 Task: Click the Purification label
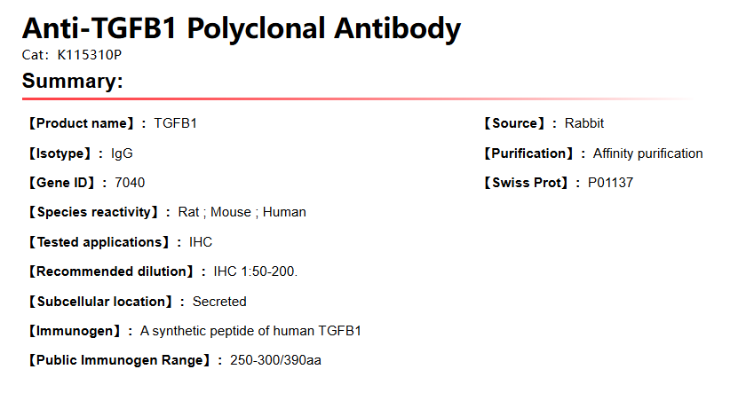(528, 153)
